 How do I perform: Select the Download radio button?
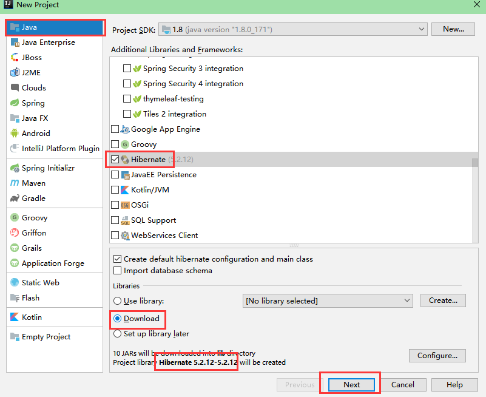(118, 319)
